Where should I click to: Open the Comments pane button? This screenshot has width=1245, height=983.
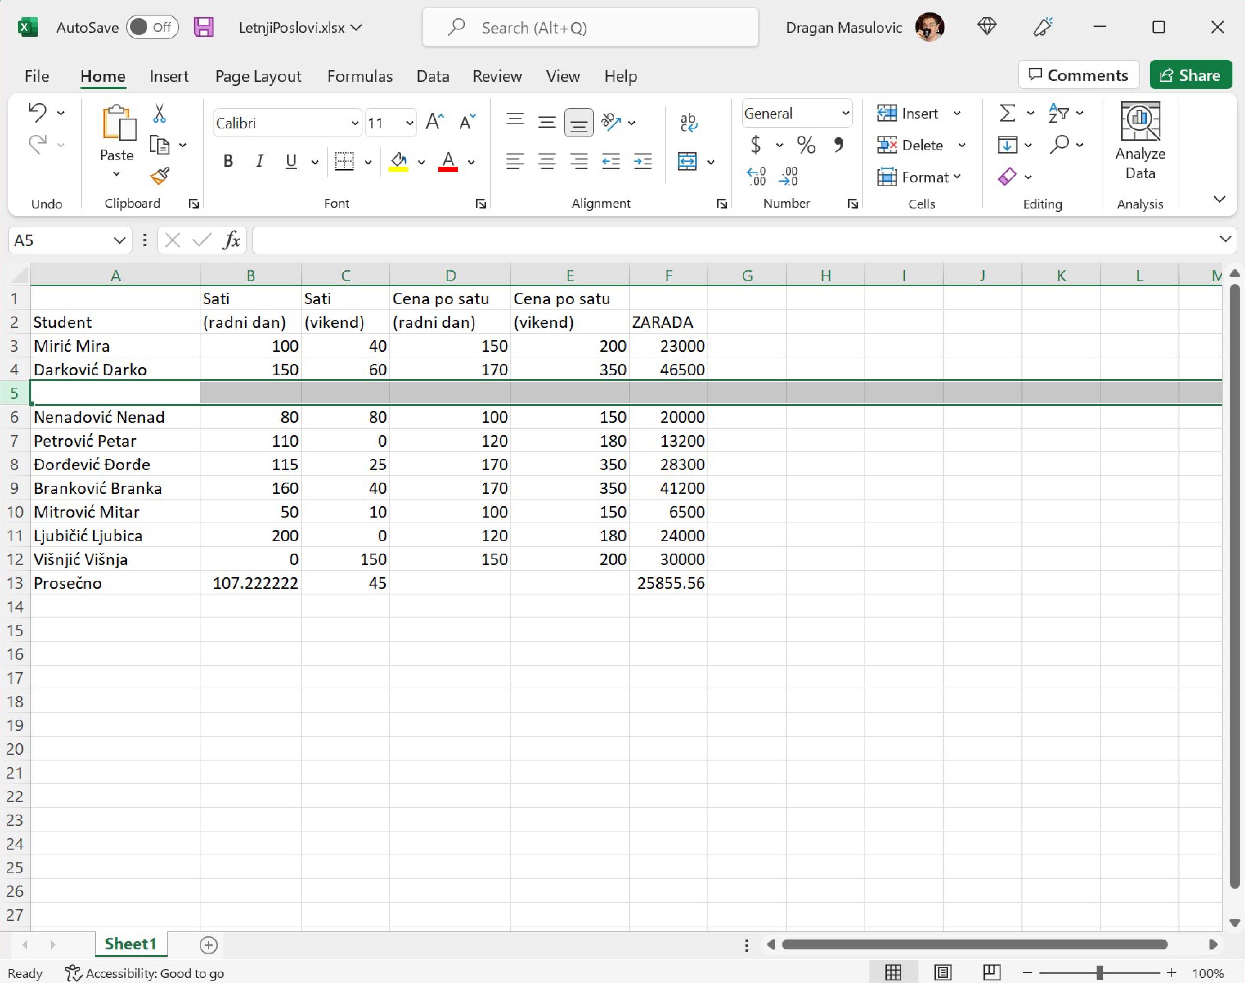pos(1078,75)
